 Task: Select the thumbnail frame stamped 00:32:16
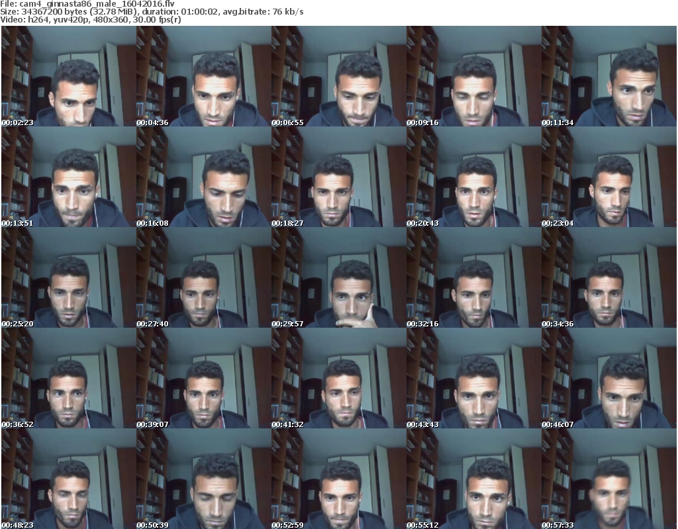point(473,277)
